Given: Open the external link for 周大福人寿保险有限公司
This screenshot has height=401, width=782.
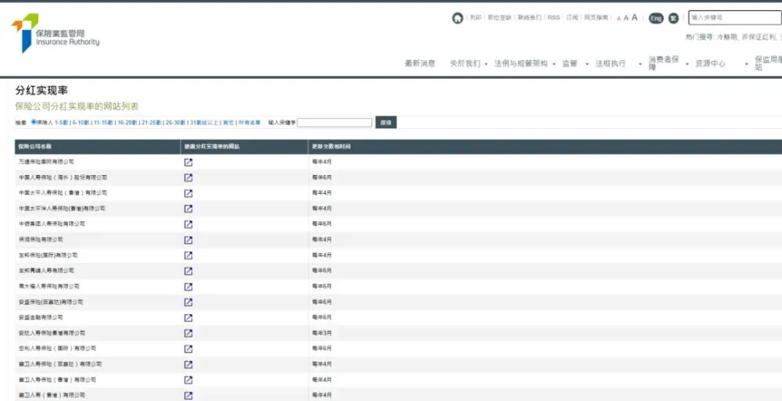Looking at the screenshot, I should coord(188,286).
